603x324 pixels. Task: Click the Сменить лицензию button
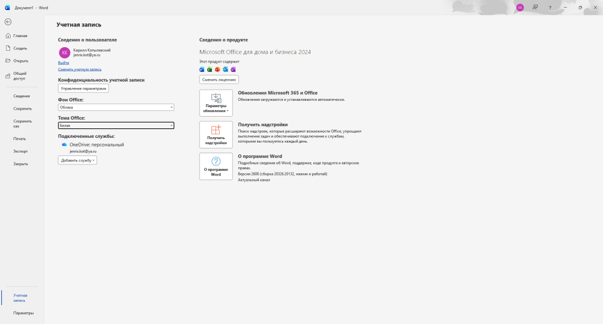click(x=219, y=80)
